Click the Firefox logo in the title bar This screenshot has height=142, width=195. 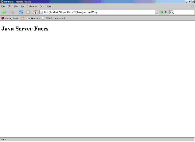[x=2, y=2]
